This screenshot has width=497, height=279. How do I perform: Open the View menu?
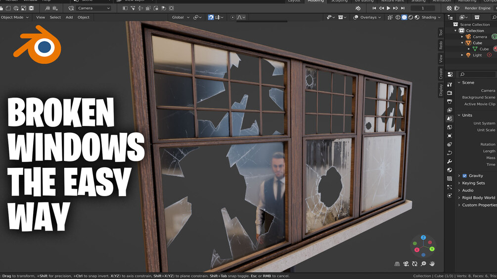click(40, 17)
